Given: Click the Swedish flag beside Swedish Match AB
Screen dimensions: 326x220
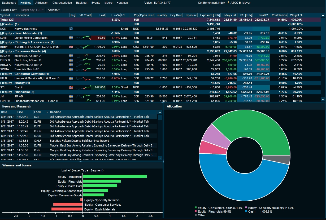Looking at the screenshot, I should point(71,69).
